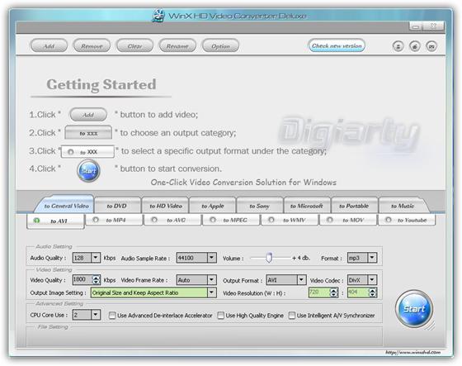Open the Output Format AVI dropdown
Screen dimensions: 462x366
(x=301, y=280)
